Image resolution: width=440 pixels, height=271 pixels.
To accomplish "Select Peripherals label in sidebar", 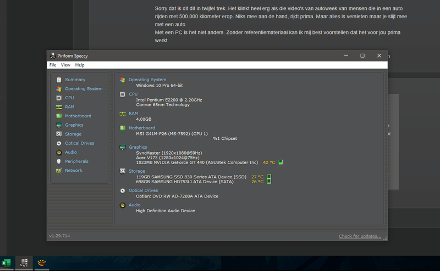I will point(76,161).
